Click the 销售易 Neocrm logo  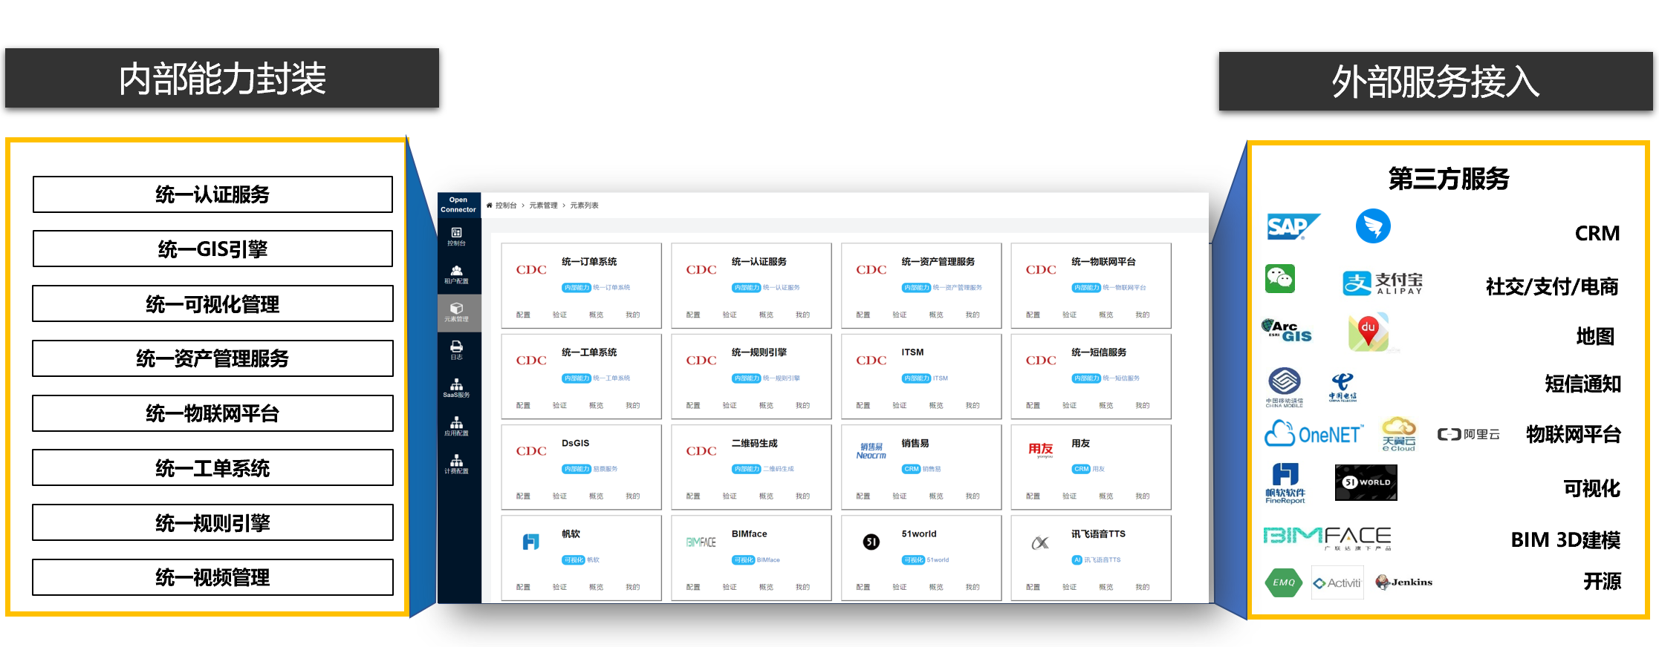click(871, 451)
